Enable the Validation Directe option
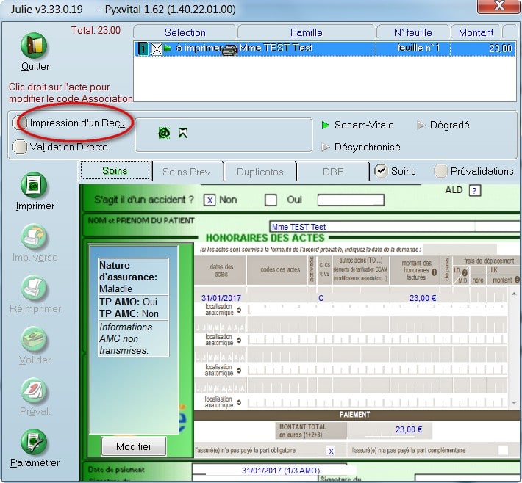The height and width of the screenshot is (483, 522). 21,147
